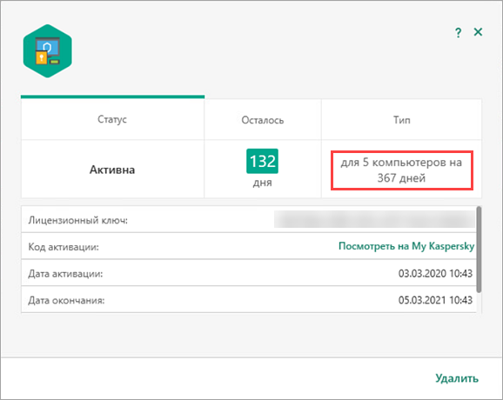Click the 'Дата активации:' label

coord(65,274)
